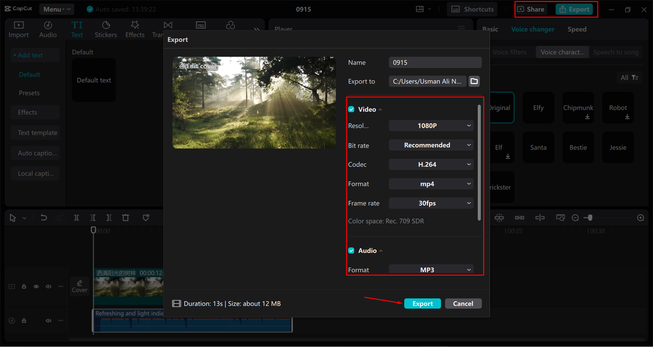Click the Name input field showing 0915
Viewport: 653px width, 347px height.
pyautogui.click(x=435, y=63)
